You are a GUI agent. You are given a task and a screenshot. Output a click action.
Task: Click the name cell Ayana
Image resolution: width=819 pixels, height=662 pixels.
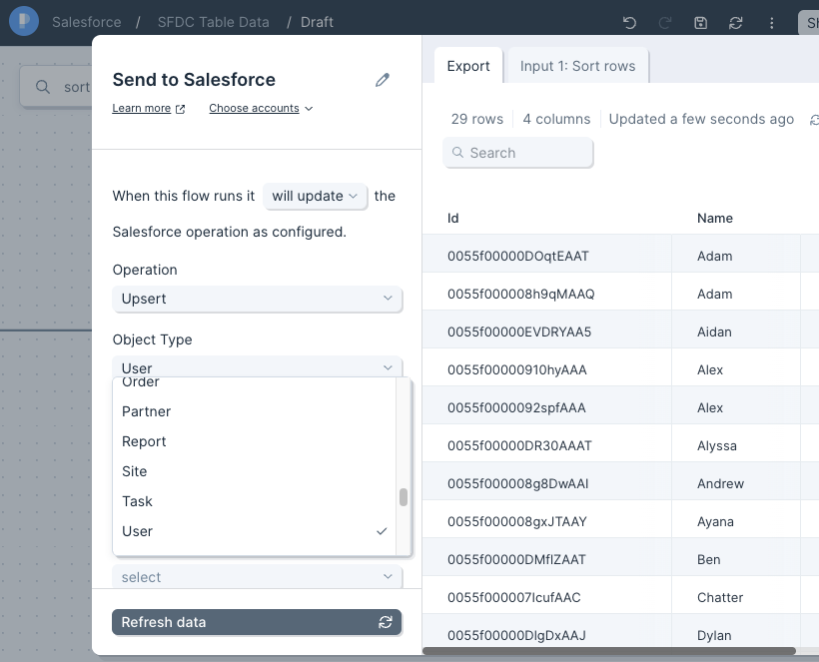pos(736,521)
